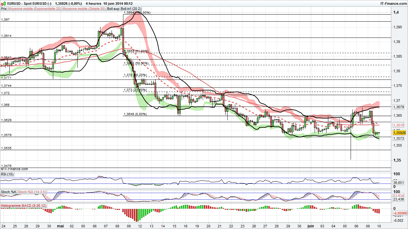
Task: Select the highlighted 1,35926 price tag
Action: tap(399, 133)
